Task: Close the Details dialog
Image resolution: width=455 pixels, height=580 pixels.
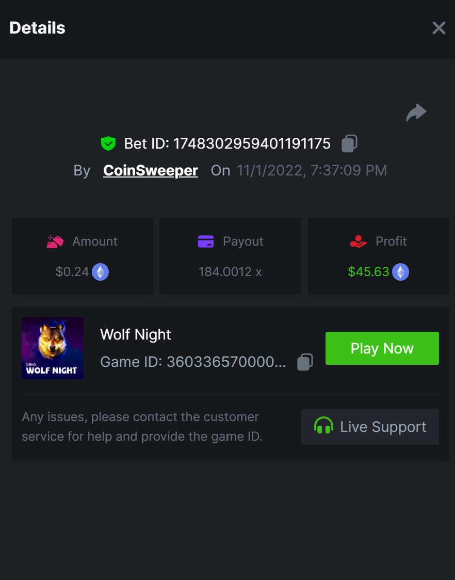Action: pyautogui.click(x=439, y=28)
